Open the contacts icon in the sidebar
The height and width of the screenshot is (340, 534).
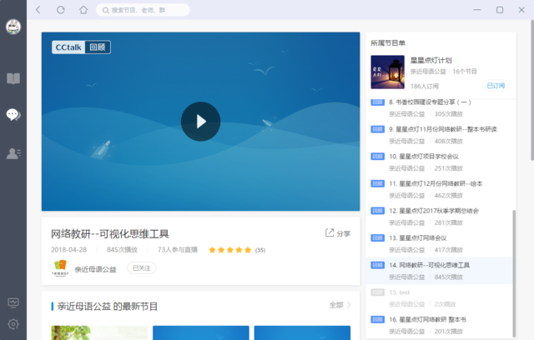click(13, 152)
